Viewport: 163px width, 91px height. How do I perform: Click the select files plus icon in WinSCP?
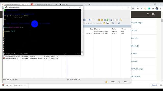(113, 23)
